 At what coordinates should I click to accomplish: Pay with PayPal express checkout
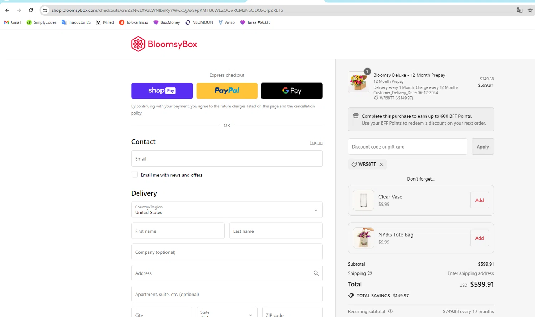pos(227,91)
